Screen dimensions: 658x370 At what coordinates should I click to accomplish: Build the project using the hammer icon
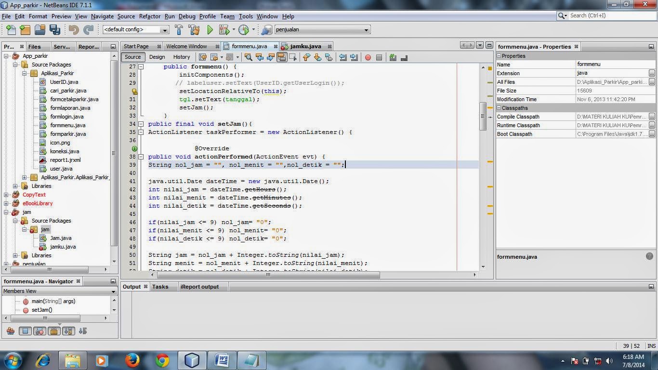(179, 29)
